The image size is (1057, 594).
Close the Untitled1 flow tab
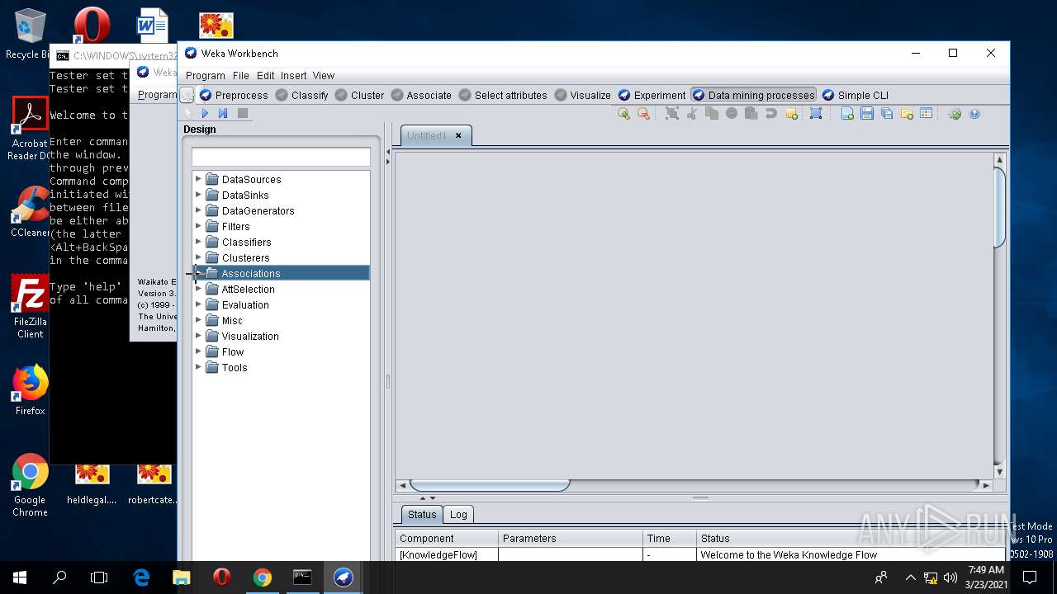click(x=458, y=135)
